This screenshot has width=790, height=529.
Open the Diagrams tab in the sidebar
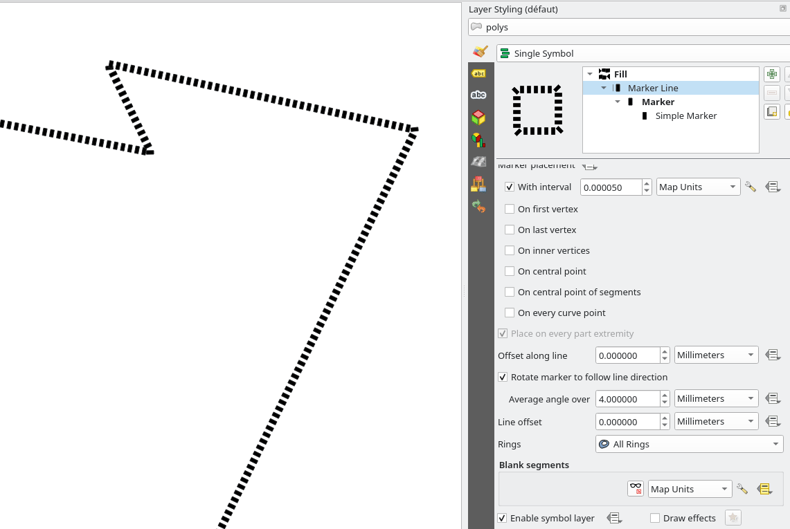478,140
